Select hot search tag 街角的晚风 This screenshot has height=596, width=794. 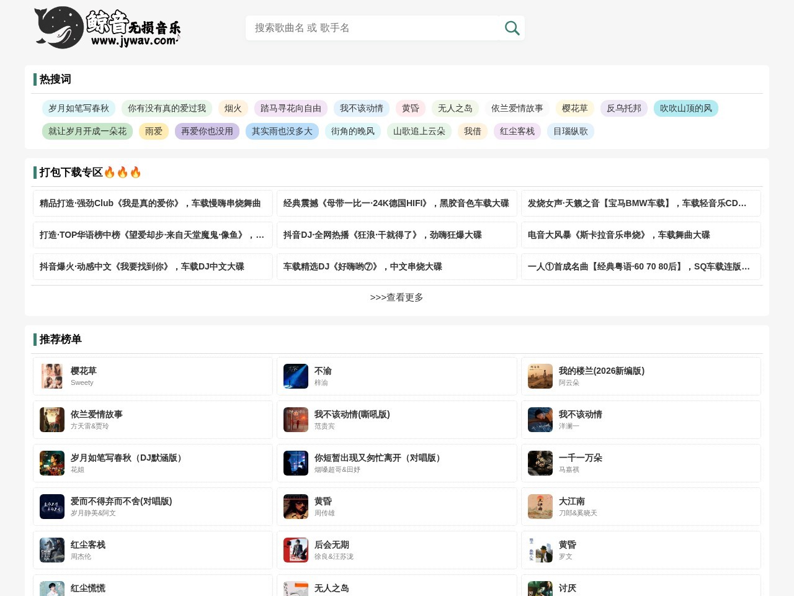point(353,131)
